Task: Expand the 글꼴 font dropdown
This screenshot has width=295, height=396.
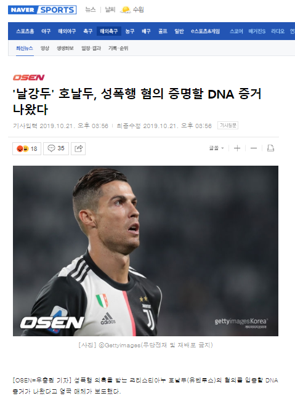Action: [x=216, y=148]
